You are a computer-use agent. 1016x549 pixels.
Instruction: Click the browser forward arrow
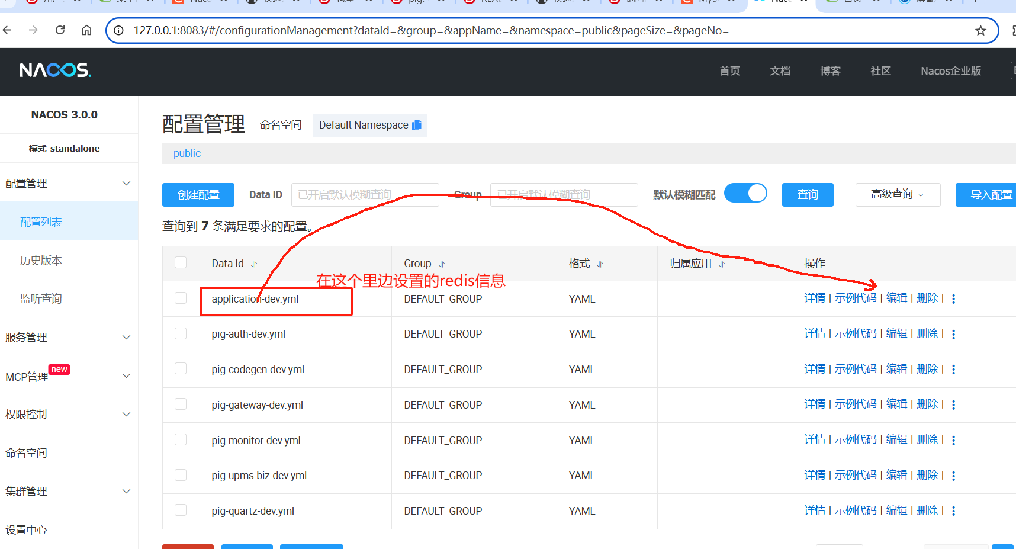point(33,30)
